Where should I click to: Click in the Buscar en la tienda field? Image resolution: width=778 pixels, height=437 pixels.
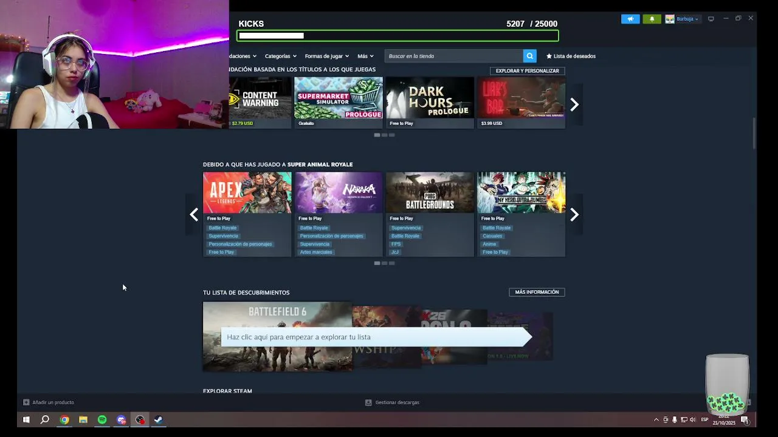click(x=455, y=56)
